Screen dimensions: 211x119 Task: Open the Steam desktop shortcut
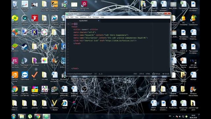(x=25, y=48)
